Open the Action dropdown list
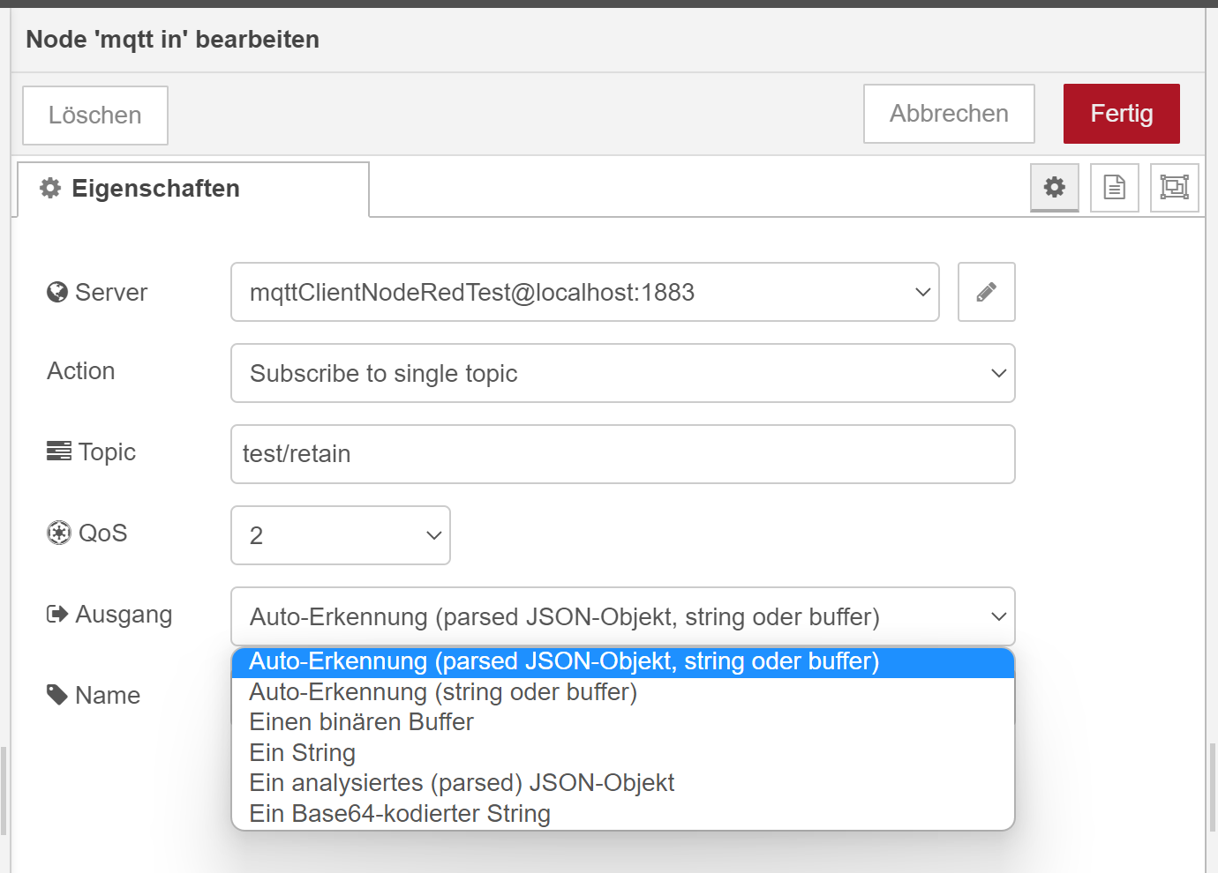The image size is (1218, 873). point(622,373)
